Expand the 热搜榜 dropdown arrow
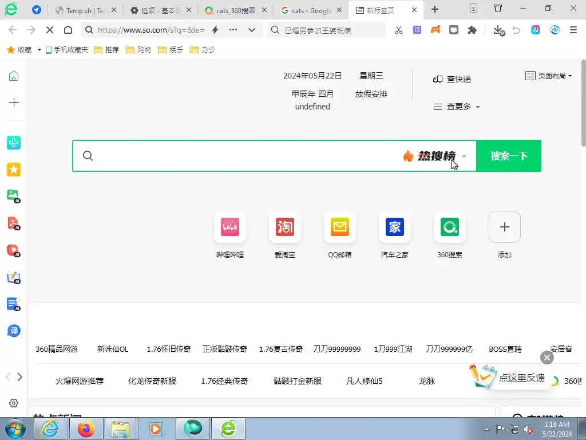Screen dimensions: 586x440 click(x=464, y=156)
